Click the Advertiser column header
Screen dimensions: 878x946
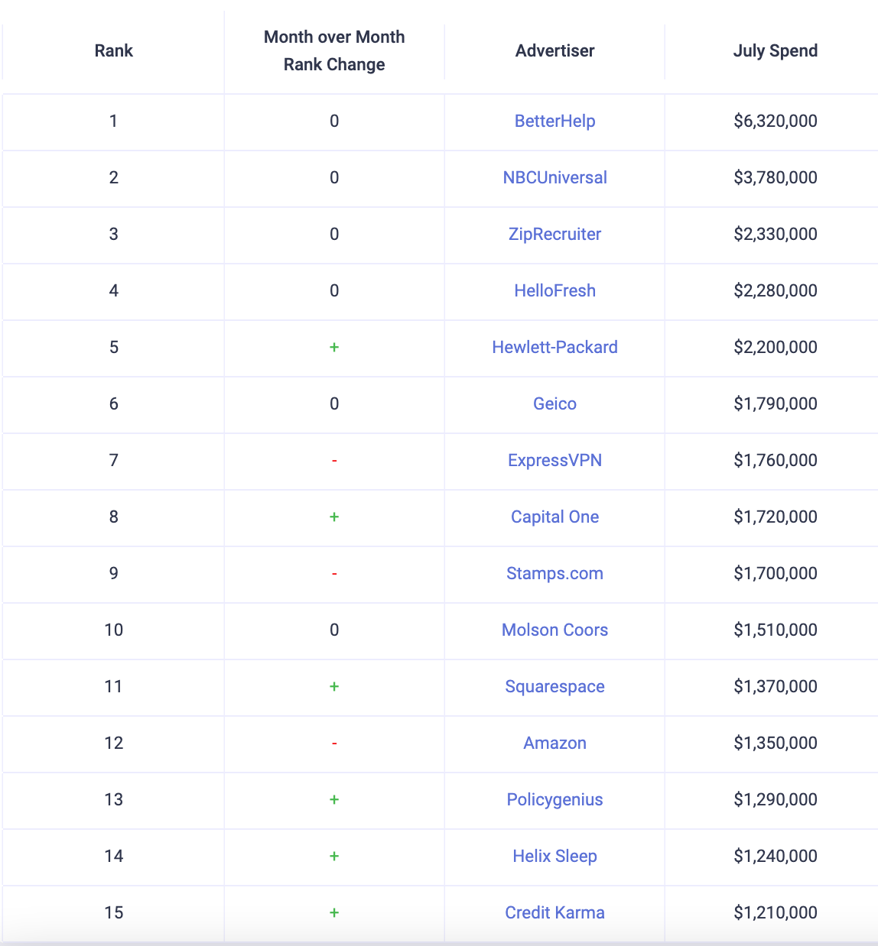554,50
